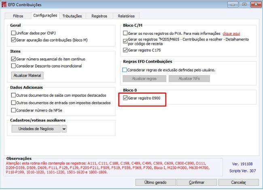Image resolution: width=263 pixels, height=190 pixels.
Task: Click the red Observações warning text
Action: [x=107, y=168]
